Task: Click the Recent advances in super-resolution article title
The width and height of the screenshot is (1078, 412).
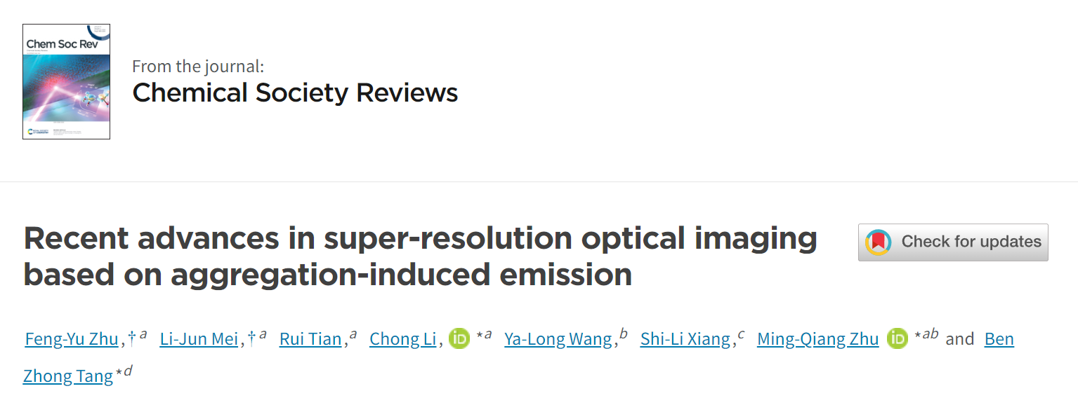Action: (x=420, y=256)
